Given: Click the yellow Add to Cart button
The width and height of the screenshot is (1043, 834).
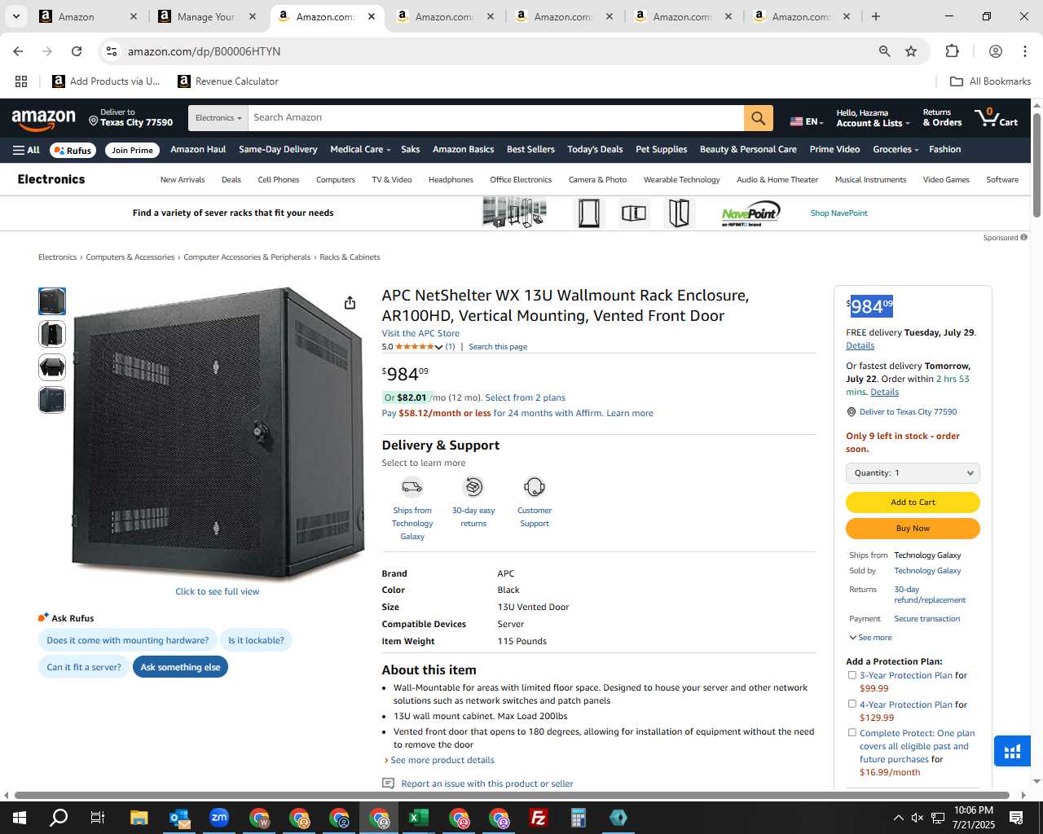Looking at the screenshot, I should pyautogui.click(x=913, y=503).
